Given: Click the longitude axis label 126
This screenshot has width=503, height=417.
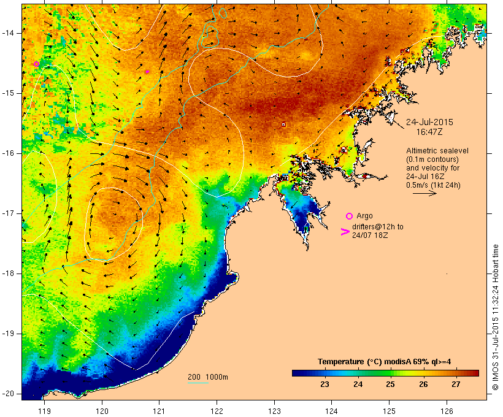Looking at the screenshot, I should pos(447,411).
